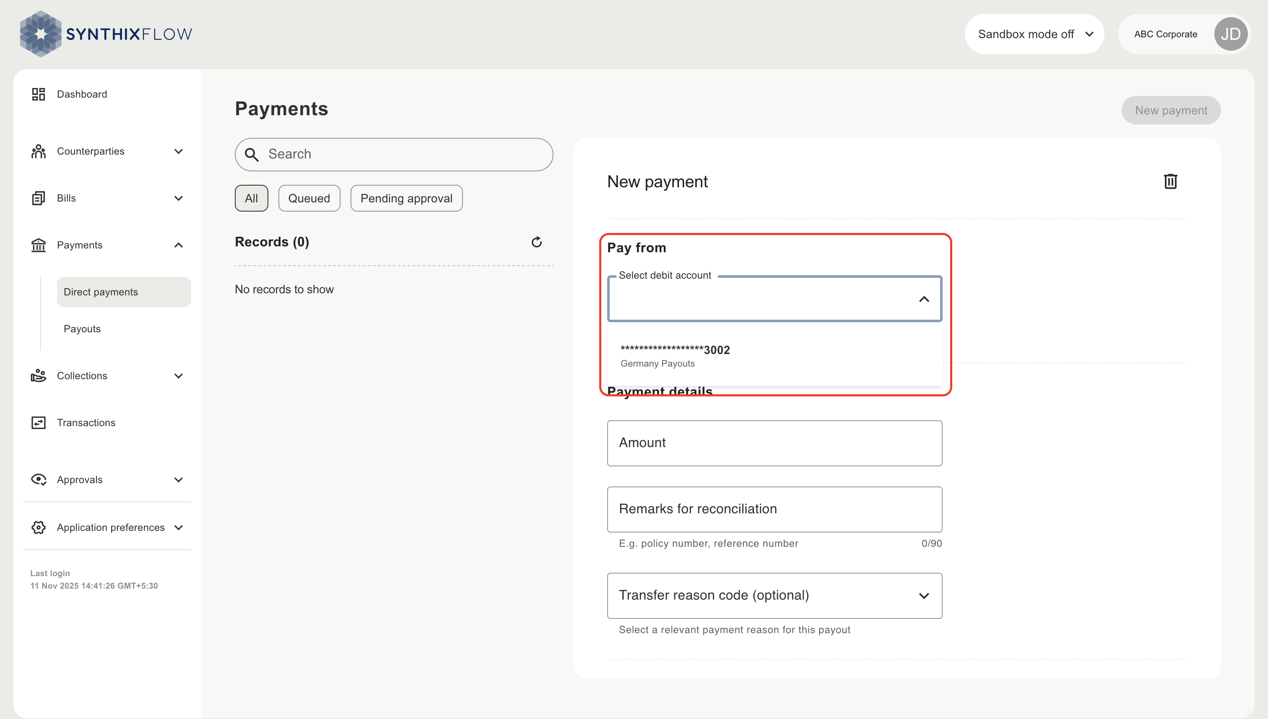The image size is (1268, 719).
Task: Expand Application preferences chevron
Action: coord(178,528)
